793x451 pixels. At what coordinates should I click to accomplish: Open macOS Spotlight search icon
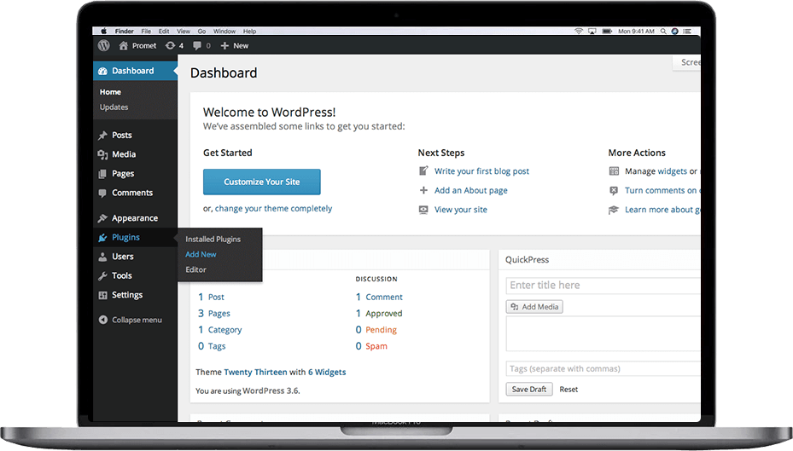[663, 31]
